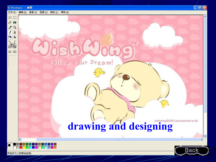Minimize the Paint window

pyautogui.click(x=196, y=8)
